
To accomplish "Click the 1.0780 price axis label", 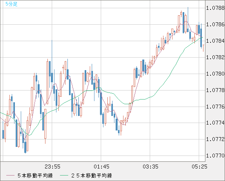I will pos(215,74).
